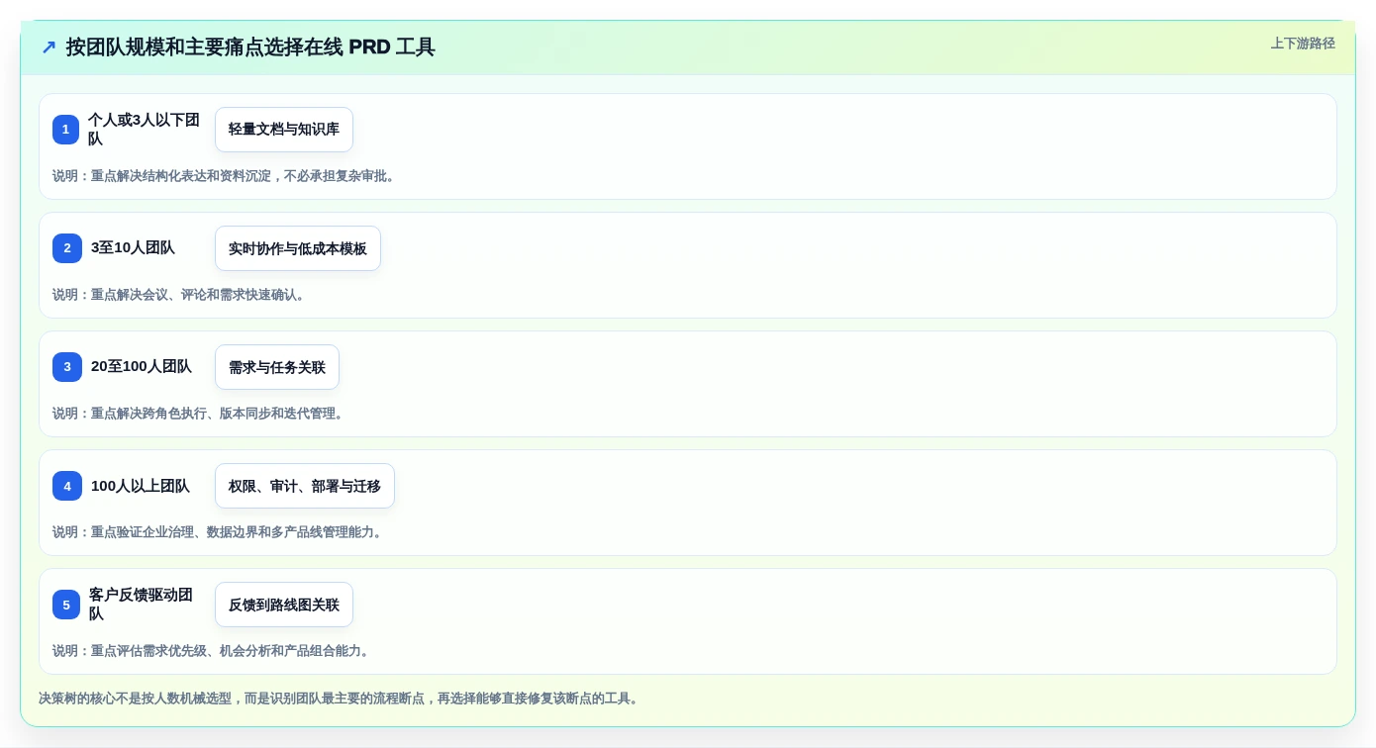
Task: Click the note about 跨角色执行、版本同步
Action: tap(199, 414)
